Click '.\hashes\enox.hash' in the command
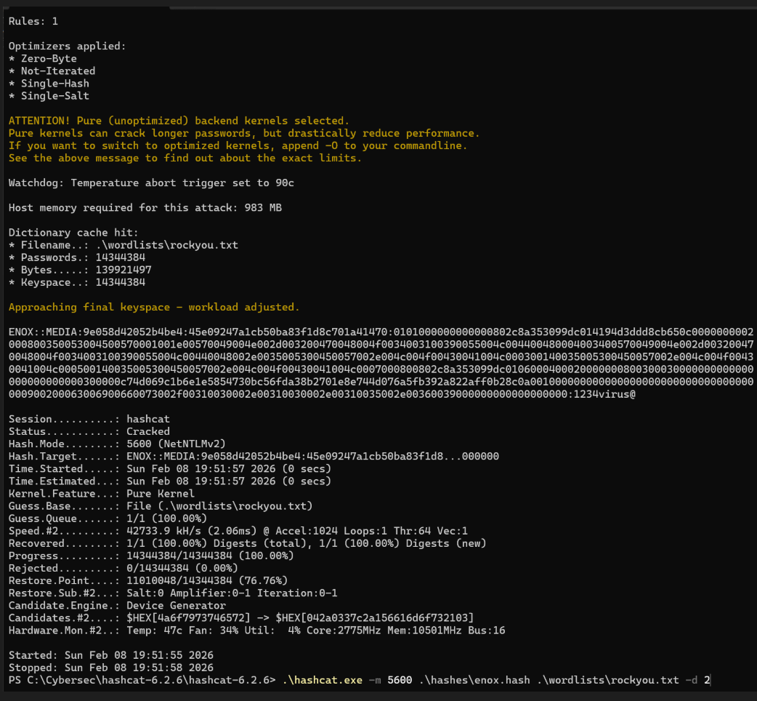The height and width of the screenshot is (701, 757). point(474,680)
